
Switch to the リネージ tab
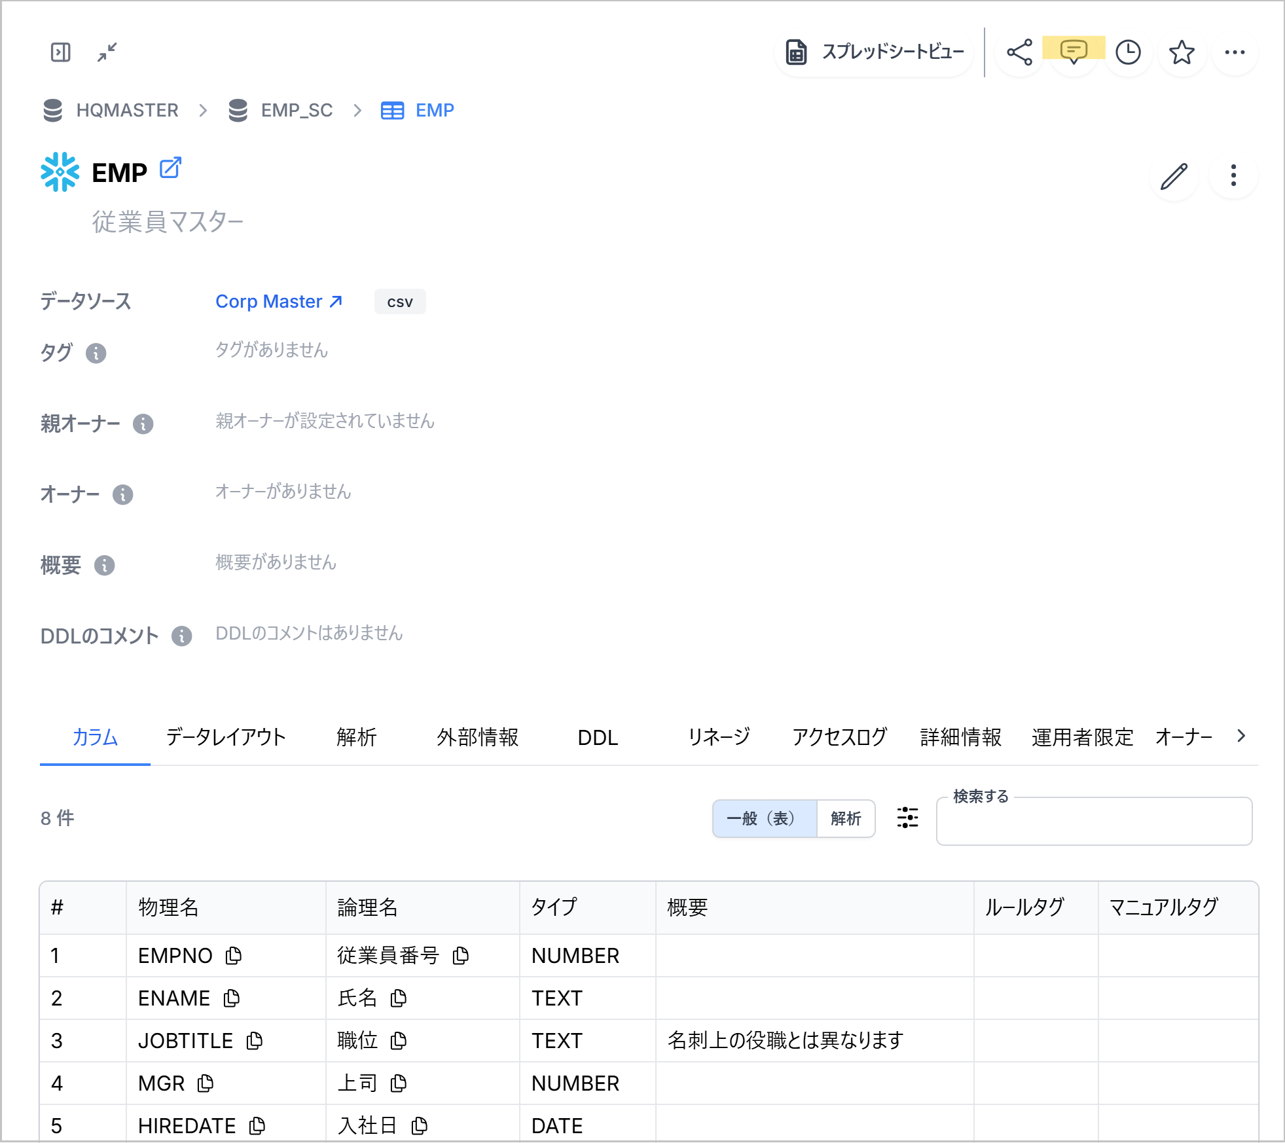[x=719, y=737]
